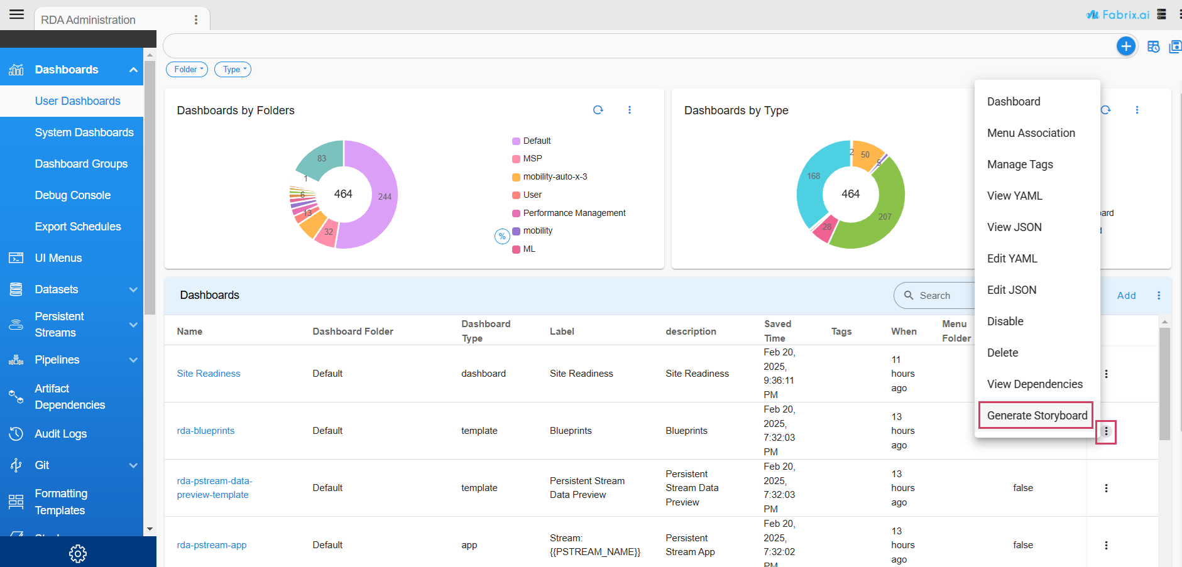Open Dashboards by Type widget options
The width and height of the screenshot is (1182, 567).
[1137, 110]
